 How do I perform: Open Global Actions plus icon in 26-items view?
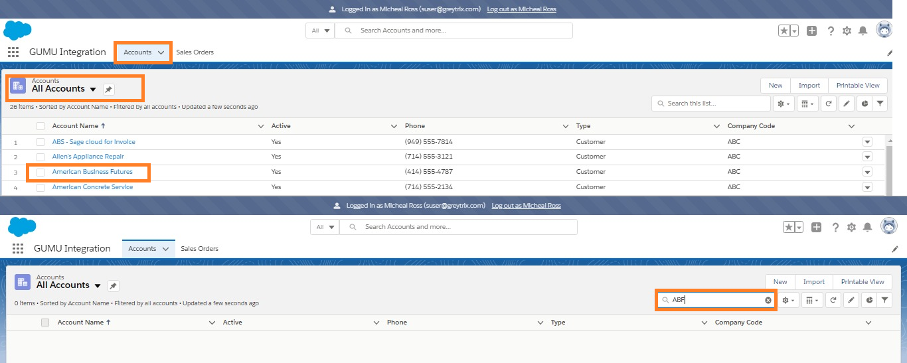click(x=811, y=31)
